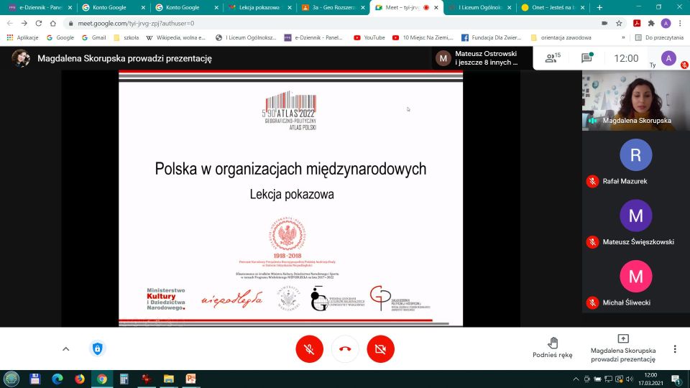This screenshot has height=388, width=690.
Task: Open the Adobe Acrobat extension icon
Action: pyautogui.click(x=636, y=23)
